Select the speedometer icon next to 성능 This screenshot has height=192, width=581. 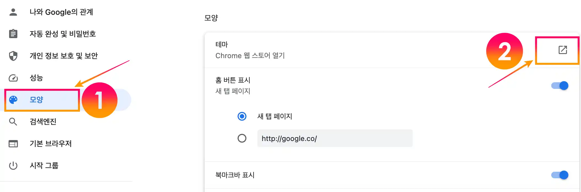(x=13, y=78)
